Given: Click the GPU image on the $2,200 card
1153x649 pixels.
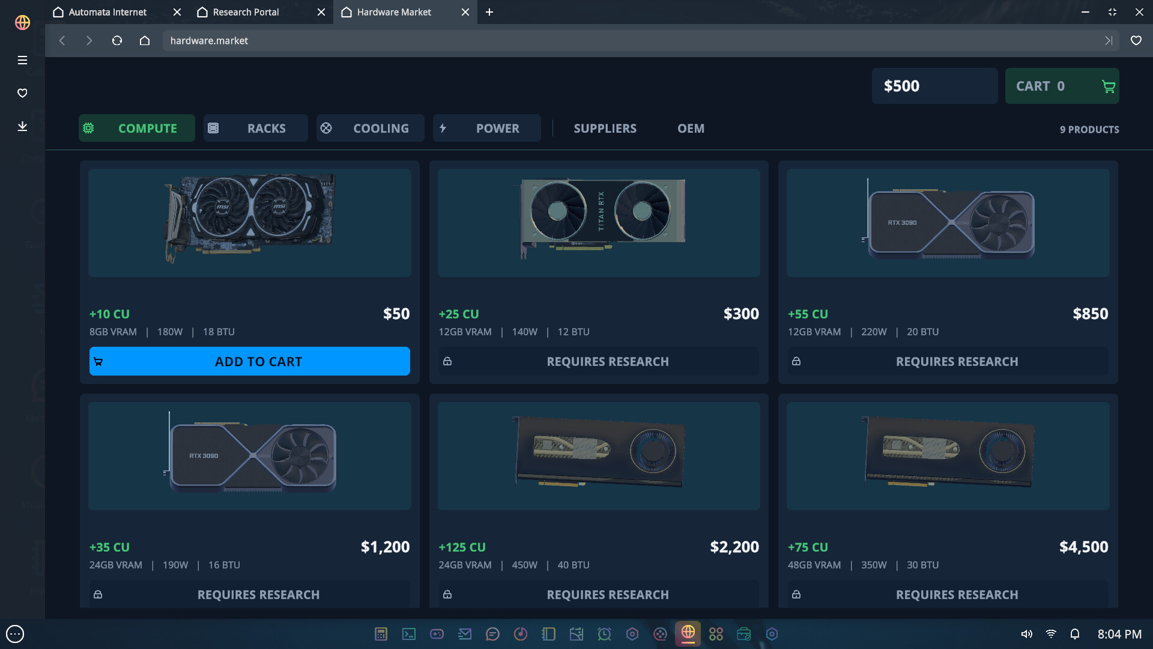Looking at the screenshot, I should (599, 456).
